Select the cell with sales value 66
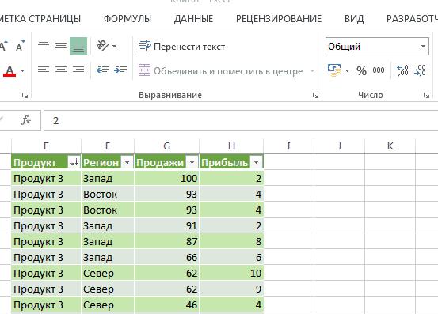Screen dimensions: 438x314 click(x=167, y=257)
